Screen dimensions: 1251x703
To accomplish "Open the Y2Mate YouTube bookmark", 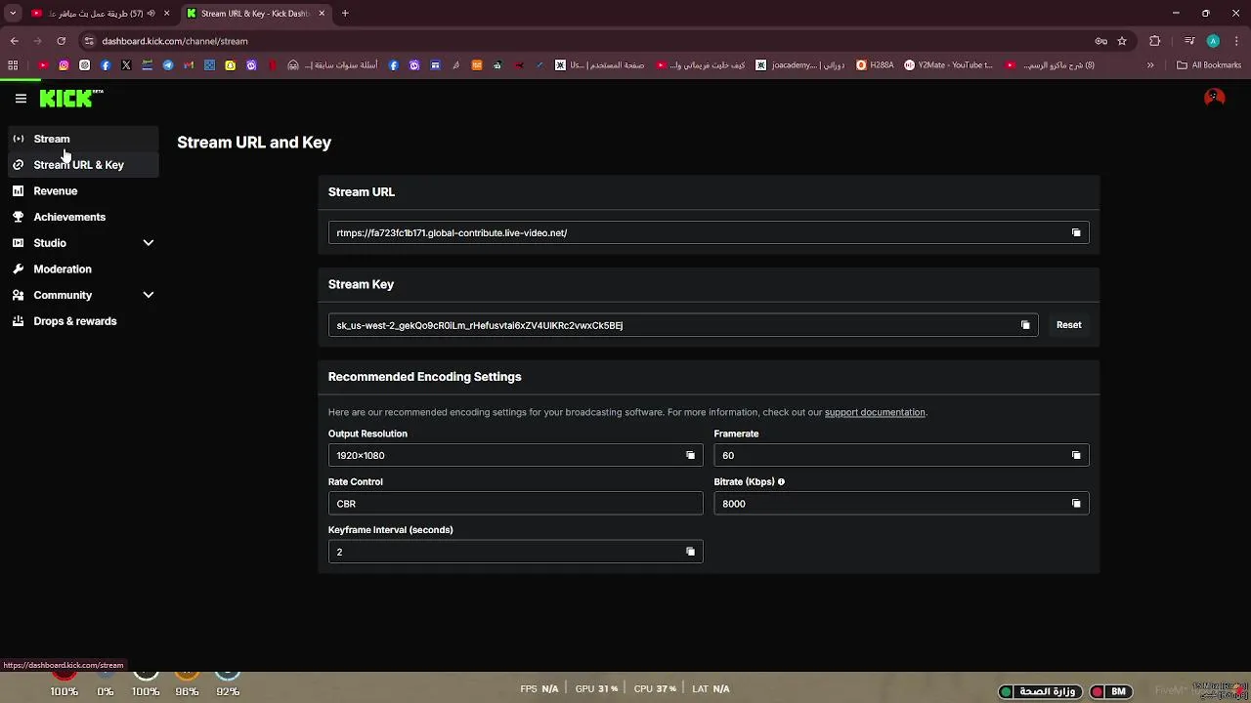I will pos(948,65).
